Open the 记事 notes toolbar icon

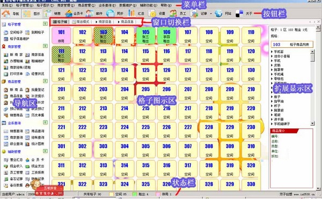tap(194, 13)
